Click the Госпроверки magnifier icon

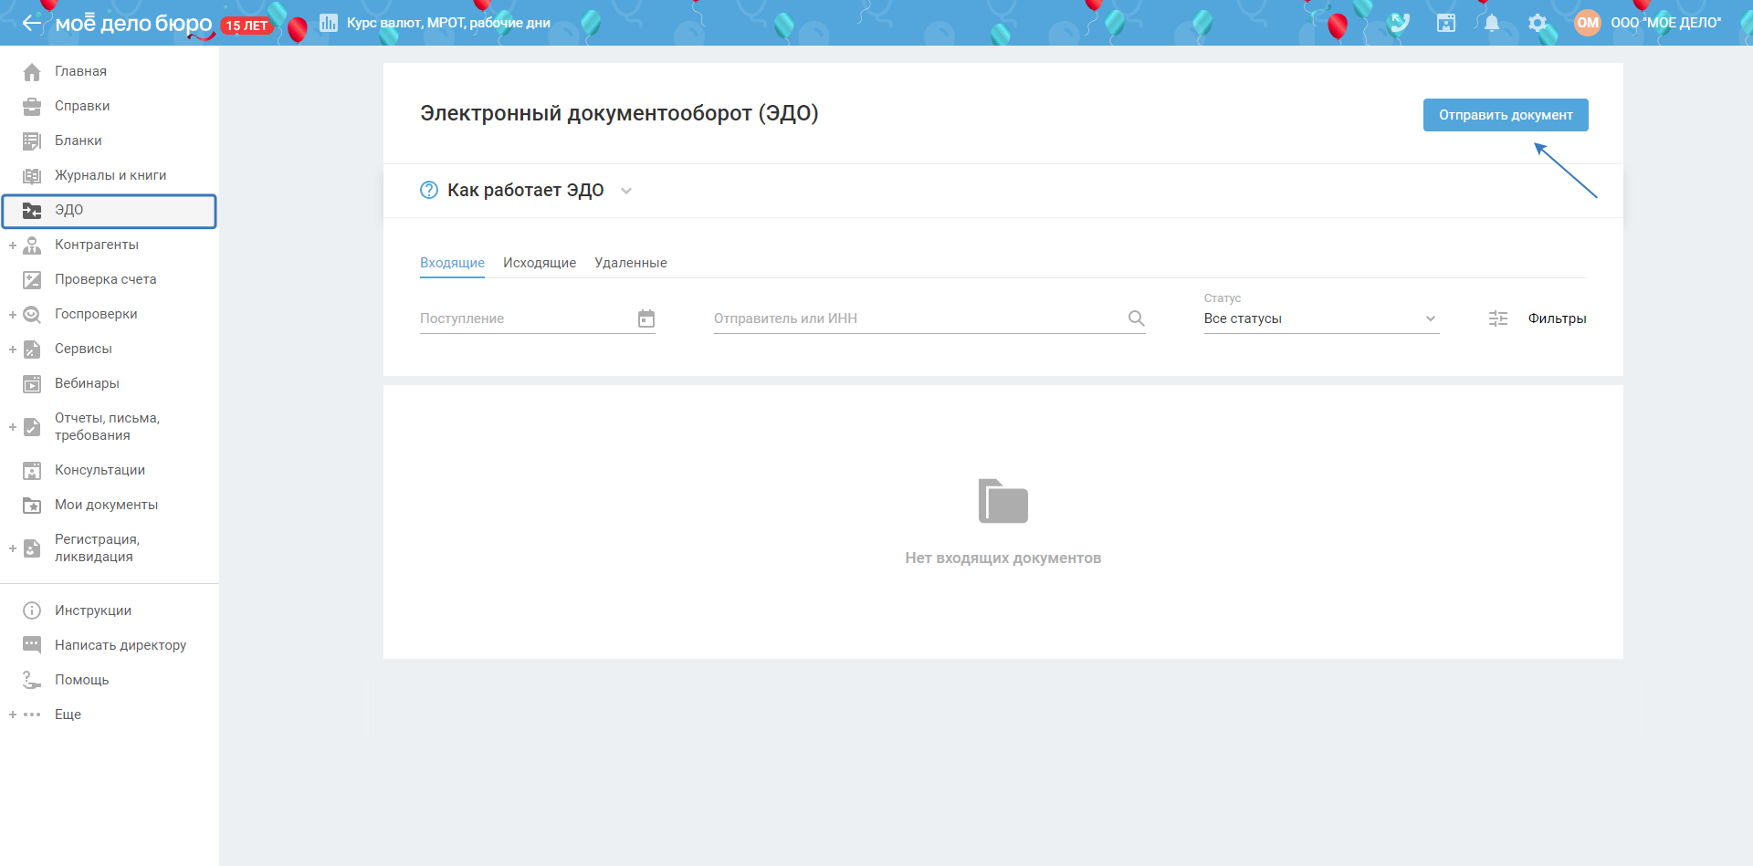[x=32, y=314]
